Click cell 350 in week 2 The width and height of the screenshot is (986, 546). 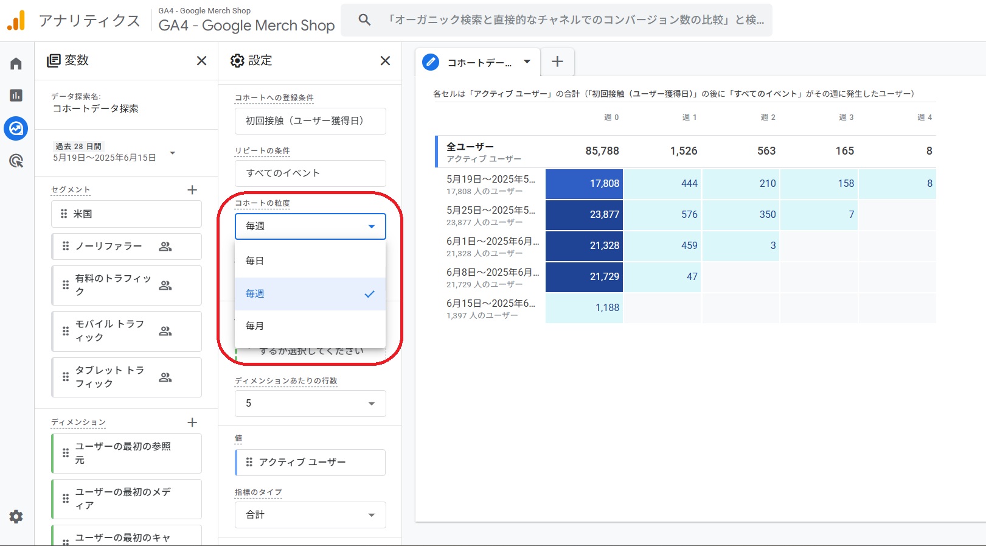point(741,215)
